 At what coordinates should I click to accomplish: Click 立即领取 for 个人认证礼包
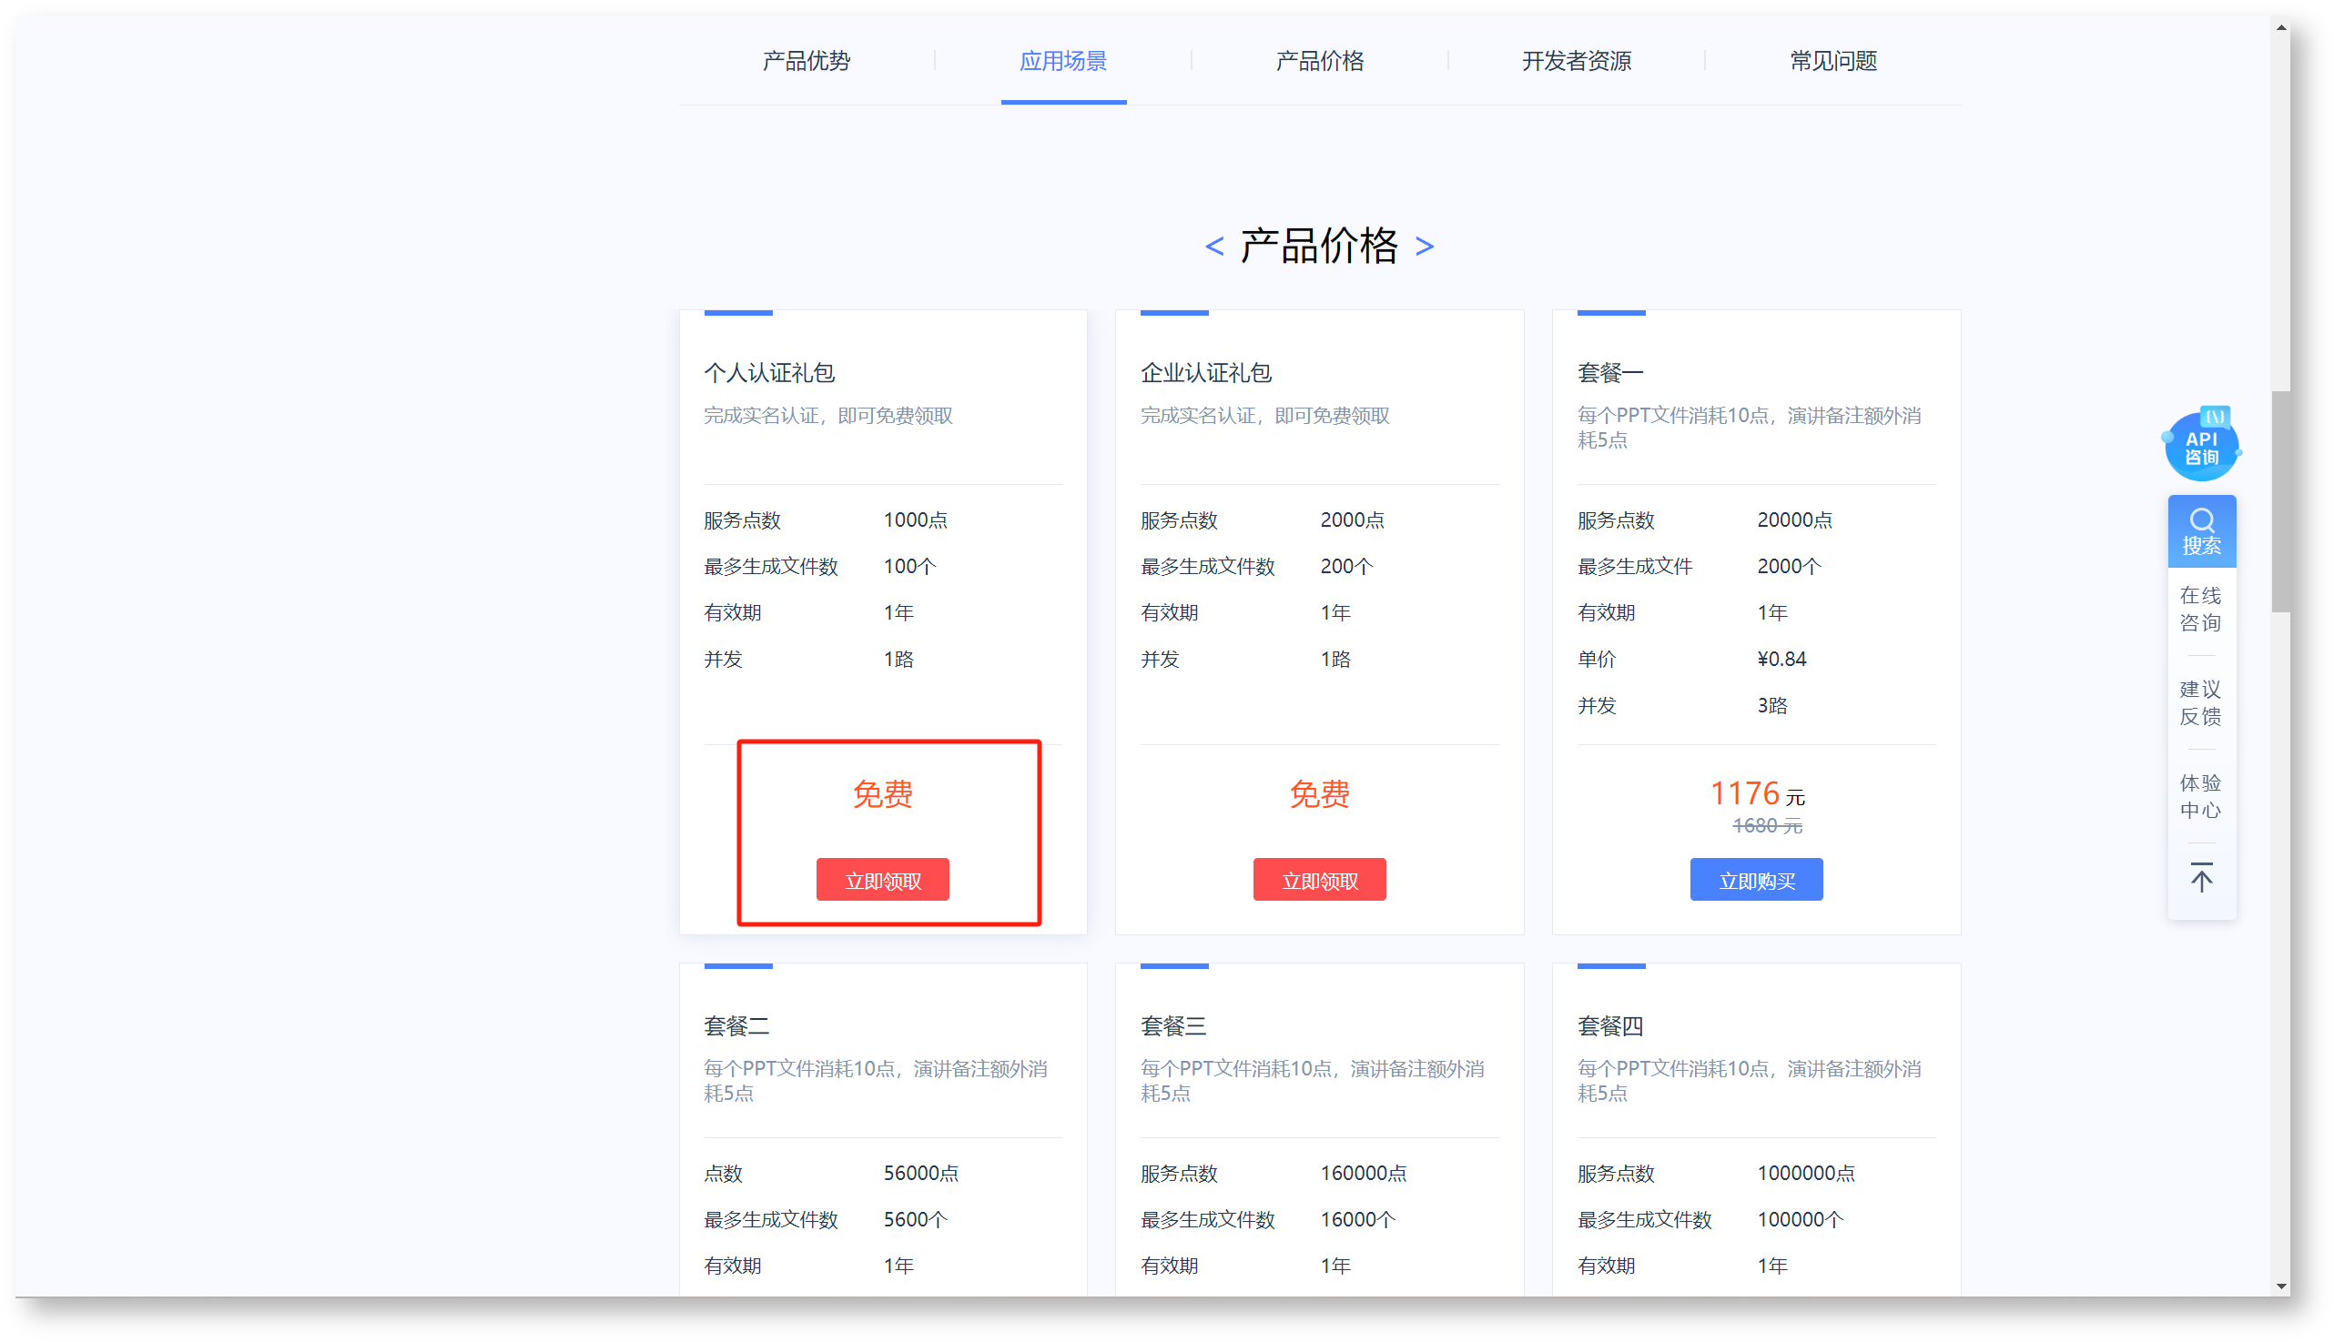(x=881, y=880)
